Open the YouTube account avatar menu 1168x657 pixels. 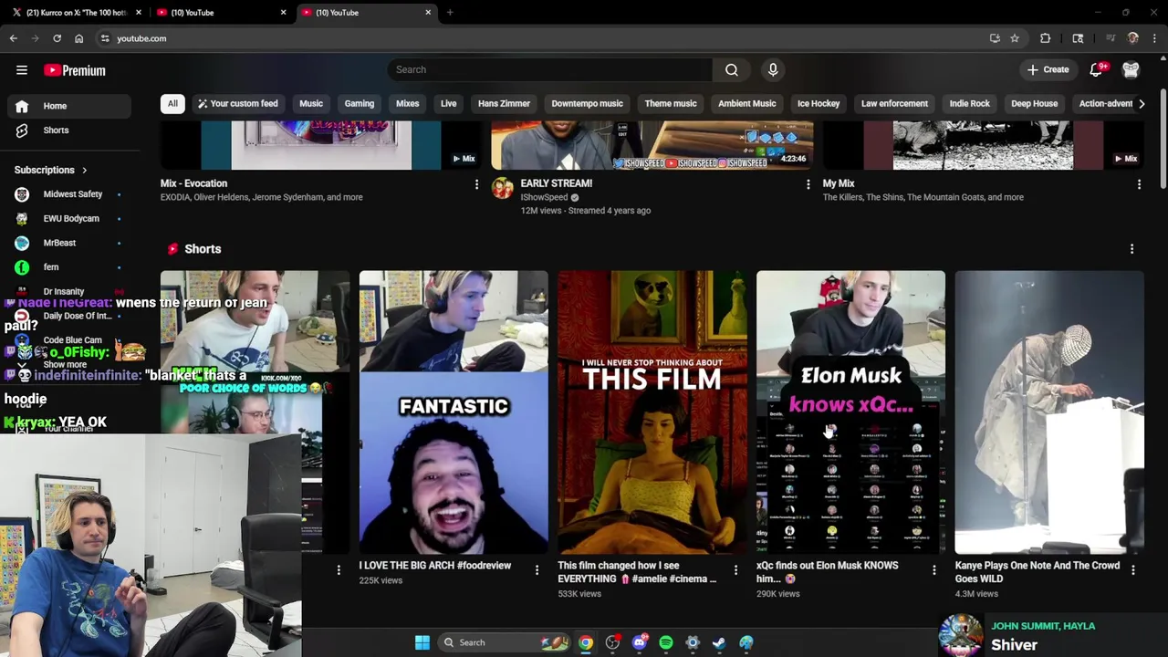coord(1131,69)
